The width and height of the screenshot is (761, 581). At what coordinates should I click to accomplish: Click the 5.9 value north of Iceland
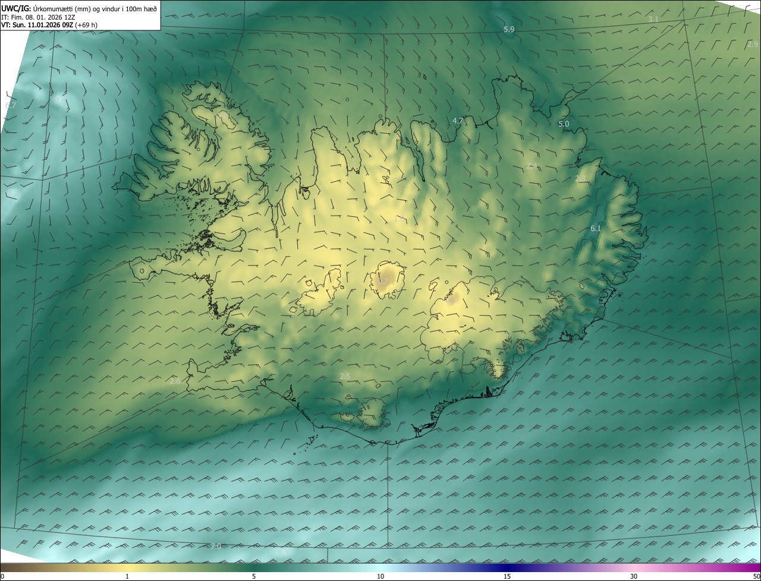coord(509,29)
